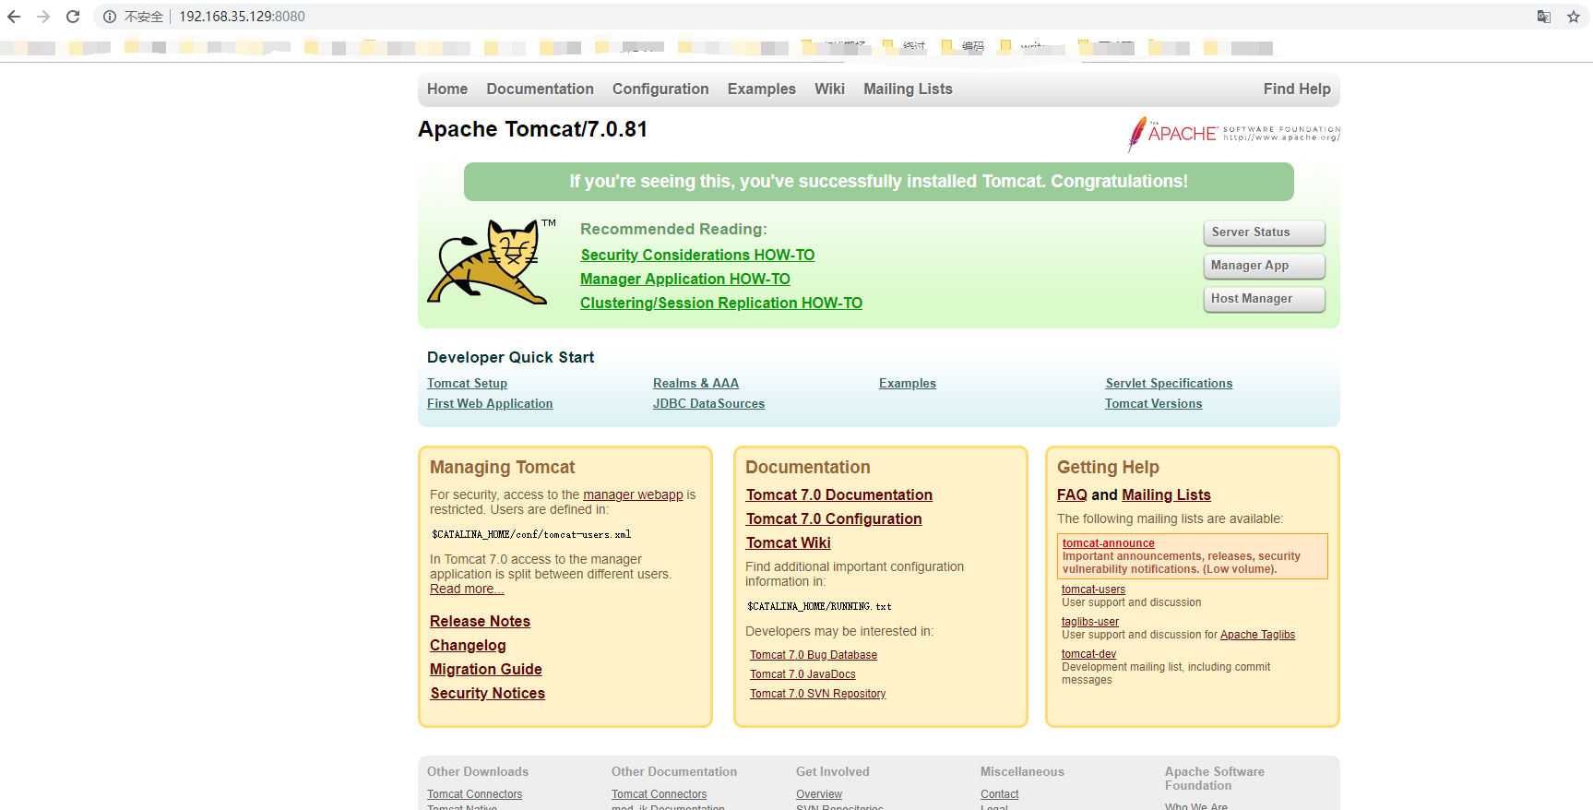Image resolution: width=1593 pixels, height=810 pixels.
Task: Open Examples link in Developer Quick Start
Action: pyautogui.click(x=908, y=383)
